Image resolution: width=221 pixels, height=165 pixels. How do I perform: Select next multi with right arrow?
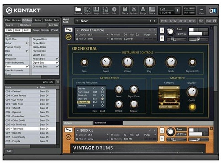click(155, 21)
